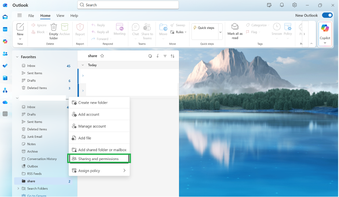Viewport: 339px width, 197px height.
Task: Click the select-all messages icon
Action: tap(150, 56)
